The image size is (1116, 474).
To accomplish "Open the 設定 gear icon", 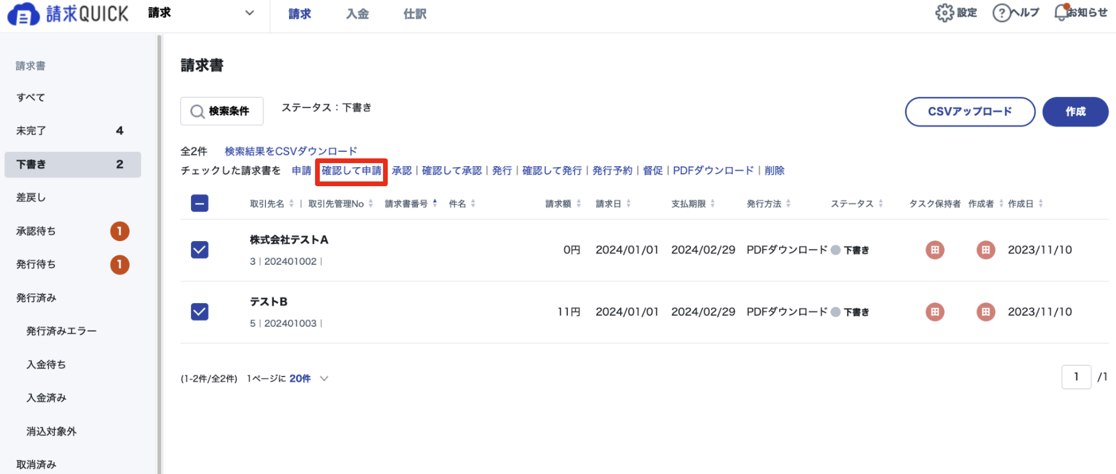I will point(944,13).
